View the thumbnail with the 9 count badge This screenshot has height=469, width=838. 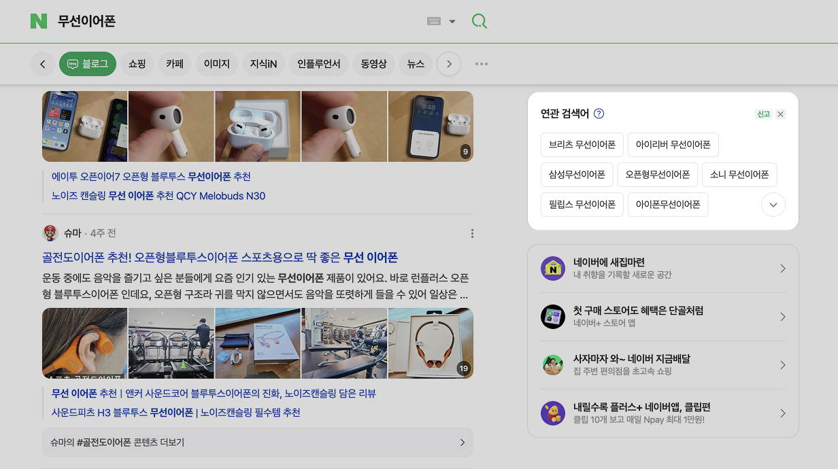(431, 126)
